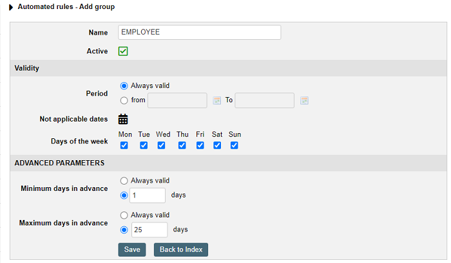Uncheck Sunday in days of the week
The image size is (451, 263).
[234, 145]
